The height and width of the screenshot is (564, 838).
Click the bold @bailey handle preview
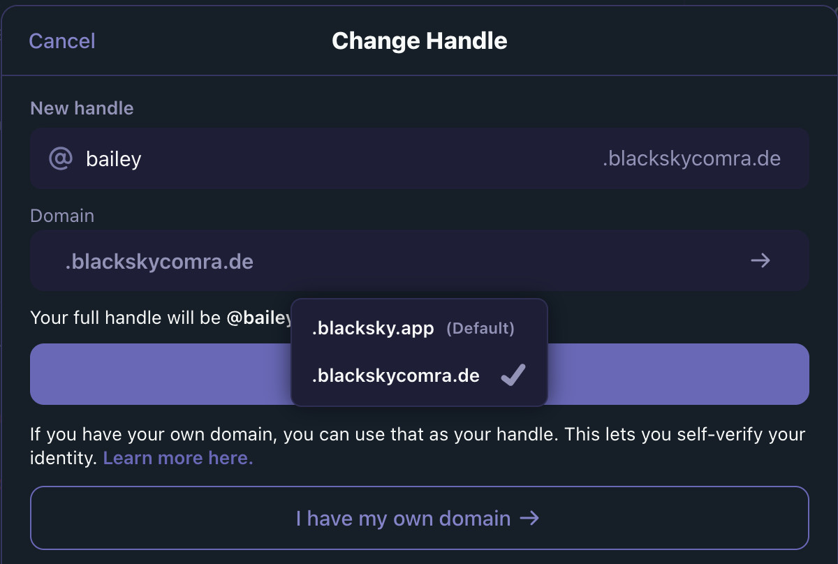[x=258, y=318]
